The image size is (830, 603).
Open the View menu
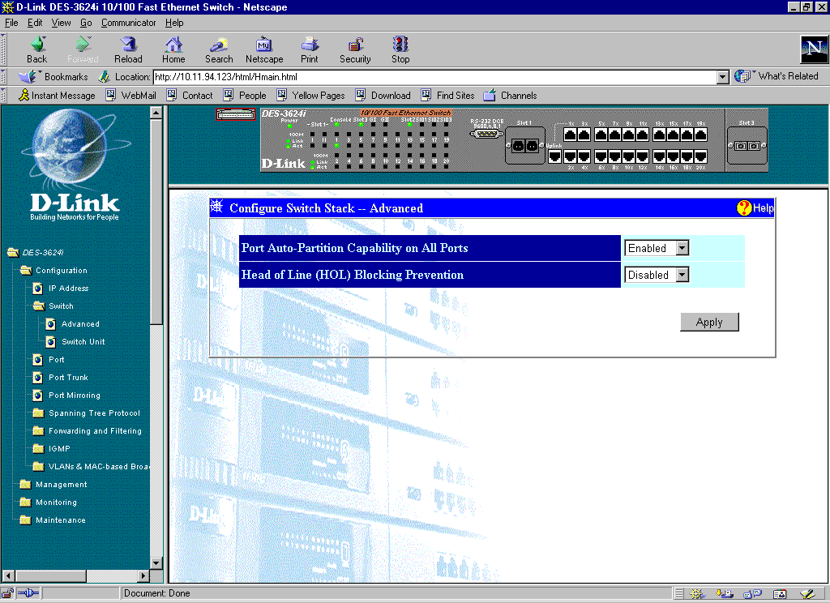[62, 23]
